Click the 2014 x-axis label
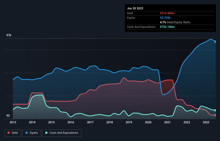Image resolution: width=220 pixels, height=141 pixels. 32,122
